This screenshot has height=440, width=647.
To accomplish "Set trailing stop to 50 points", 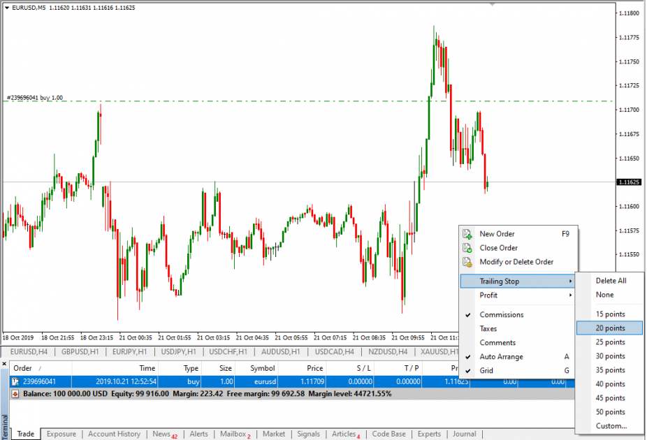I will coord(609,412).
